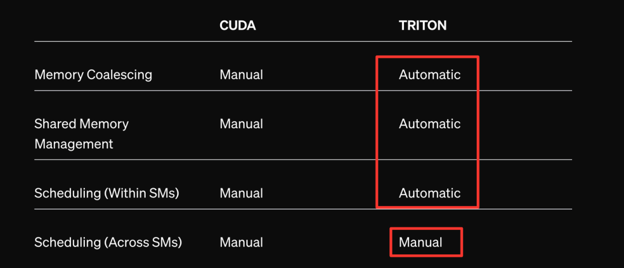Viewport: 624px width, 268px height.
Task: Click the red-boxed Manual under TRITON
Action: (421, 242)
